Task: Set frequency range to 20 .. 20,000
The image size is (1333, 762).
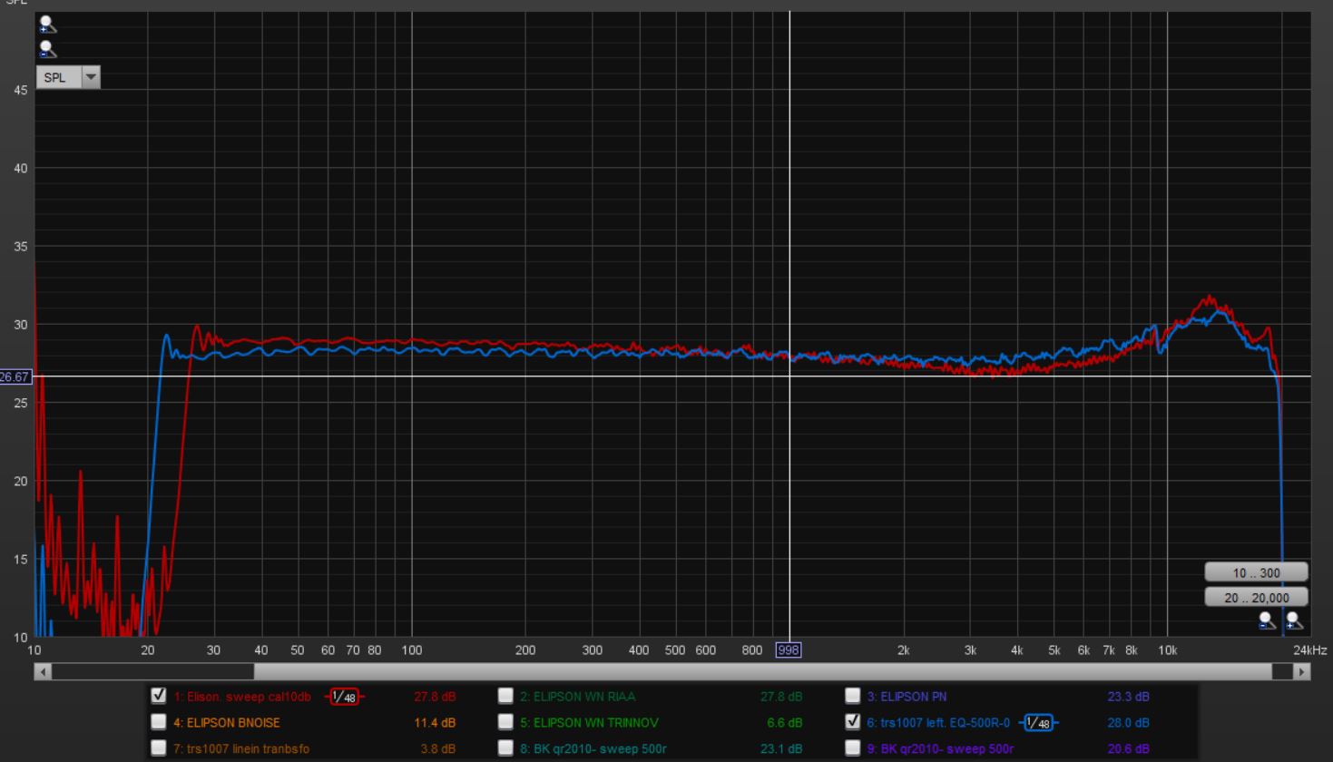Action: (x=1256, y=598)
